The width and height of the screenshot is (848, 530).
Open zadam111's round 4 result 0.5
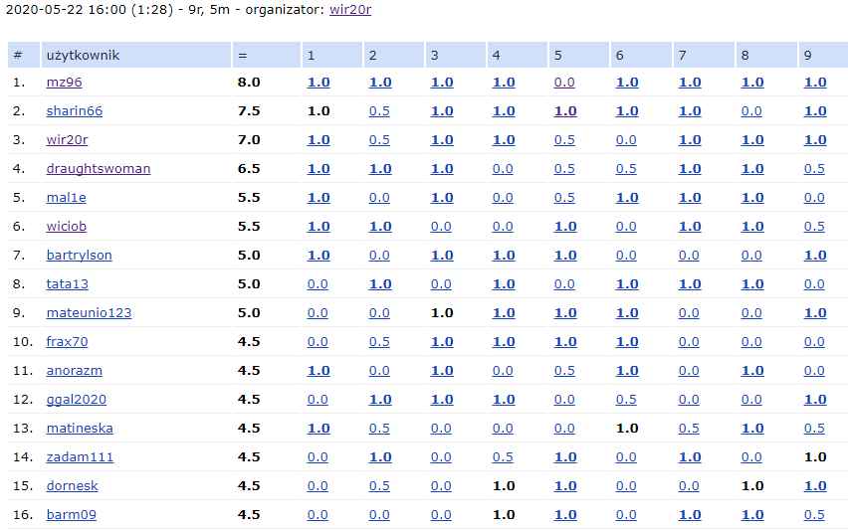pyautogui.click(x=503, y=457)
